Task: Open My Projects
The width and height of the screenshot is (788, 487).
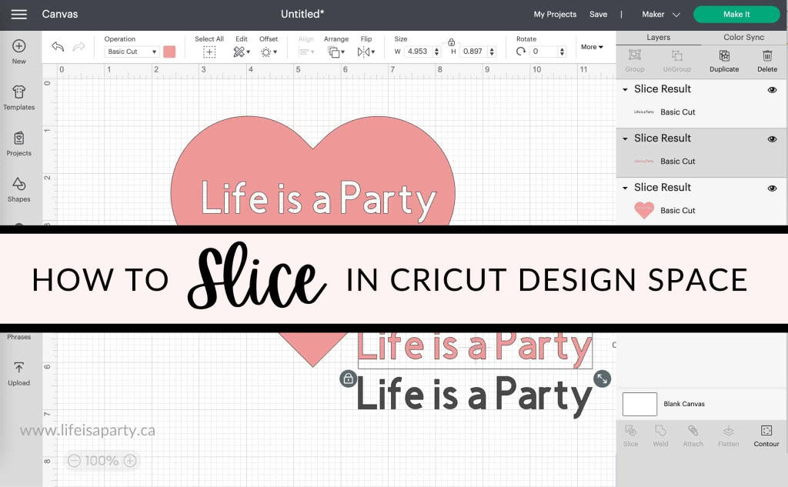Action: pyautogui.click(x=553, y=14)
